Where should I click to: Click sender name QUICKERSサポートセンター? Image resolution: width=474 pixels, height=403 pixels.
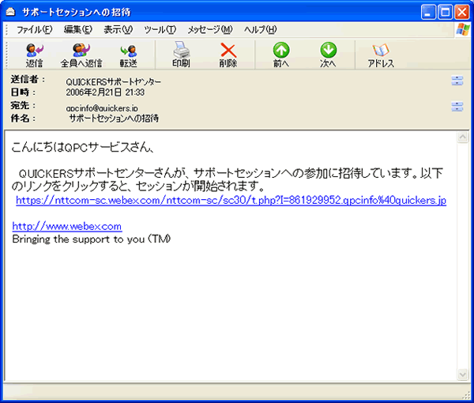[x=113, y=81]
